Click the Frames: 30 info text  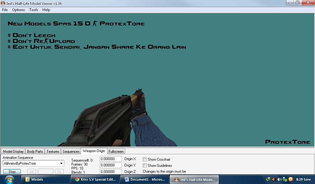click(79, 164)
